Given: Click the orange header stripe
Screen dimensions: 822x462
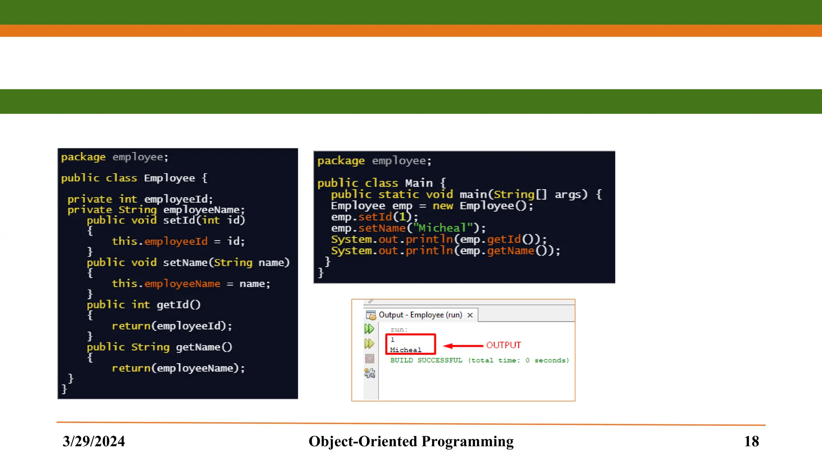Looking at the screenshot, I should (411, 31).
